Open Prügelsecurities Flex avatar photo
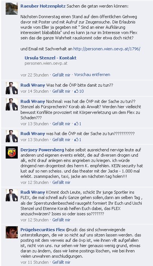This screenshot has width=153, height=266. (x=12, y=232)
